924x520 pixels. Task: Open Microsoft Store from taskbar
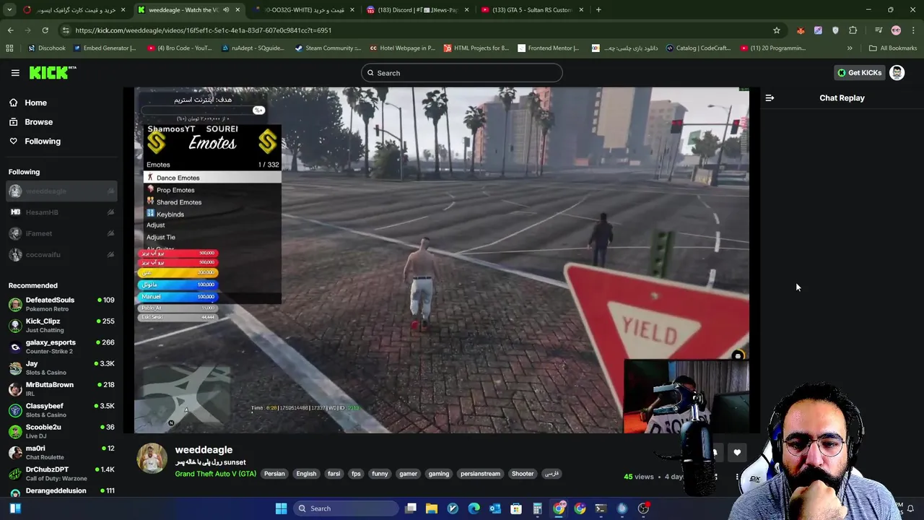[516, 508]
